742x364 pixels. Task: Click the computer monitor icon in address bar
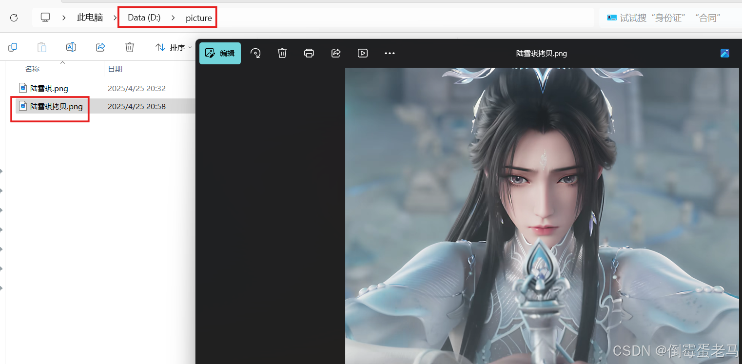click(x=45, y=17)
